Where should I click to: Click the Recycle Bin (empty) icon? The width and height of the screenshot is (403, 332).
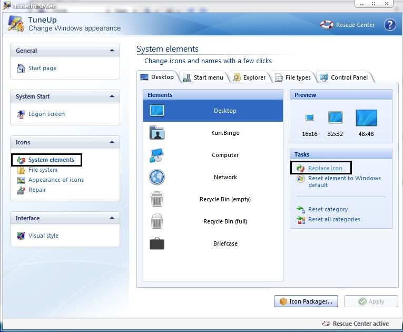157,199
